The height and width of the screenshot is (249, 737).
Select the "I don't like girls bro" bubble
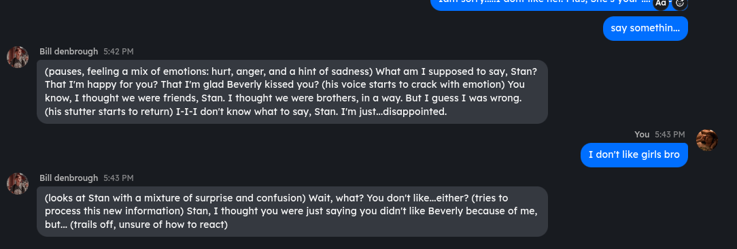634,155
